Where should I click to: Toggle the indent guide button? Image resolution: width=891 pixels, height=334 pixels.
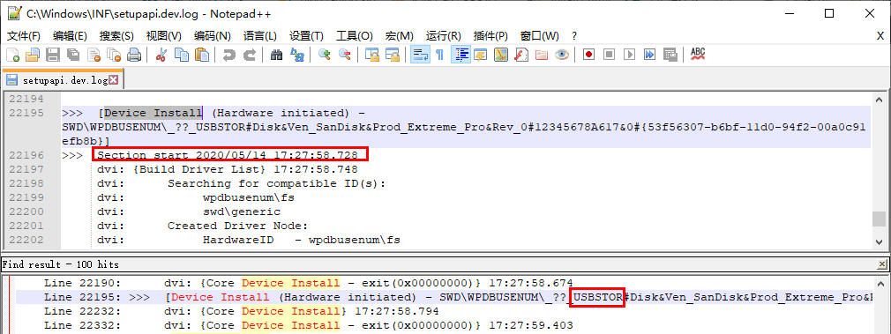[460, 56]
